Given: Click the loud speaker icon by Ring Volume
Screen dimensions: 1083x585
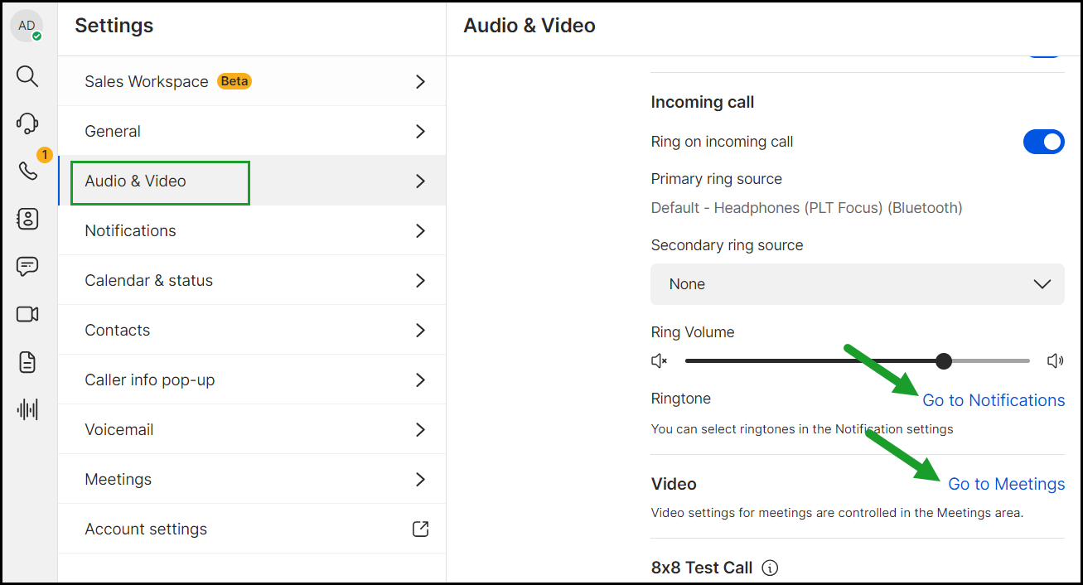Looking at the screenshot, I should (x=1055, y=360).
